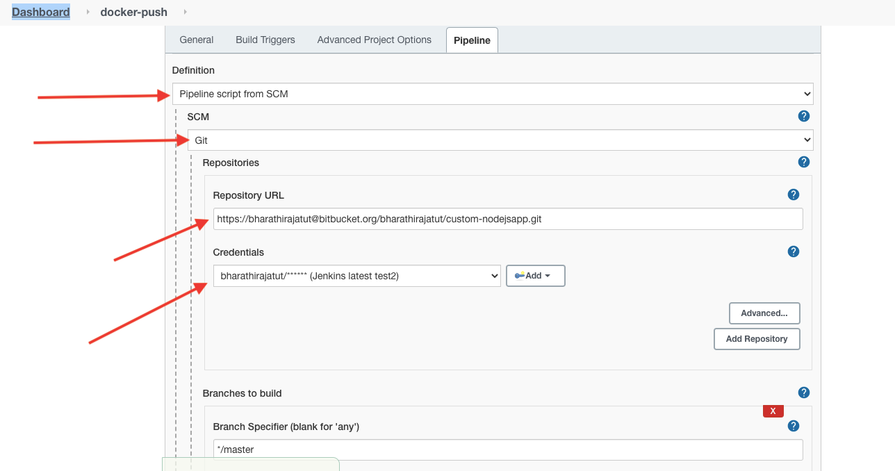Screen dimensions: 895x471
Task: Open the Add credentials dropdown button
Action: click(535, 276)
